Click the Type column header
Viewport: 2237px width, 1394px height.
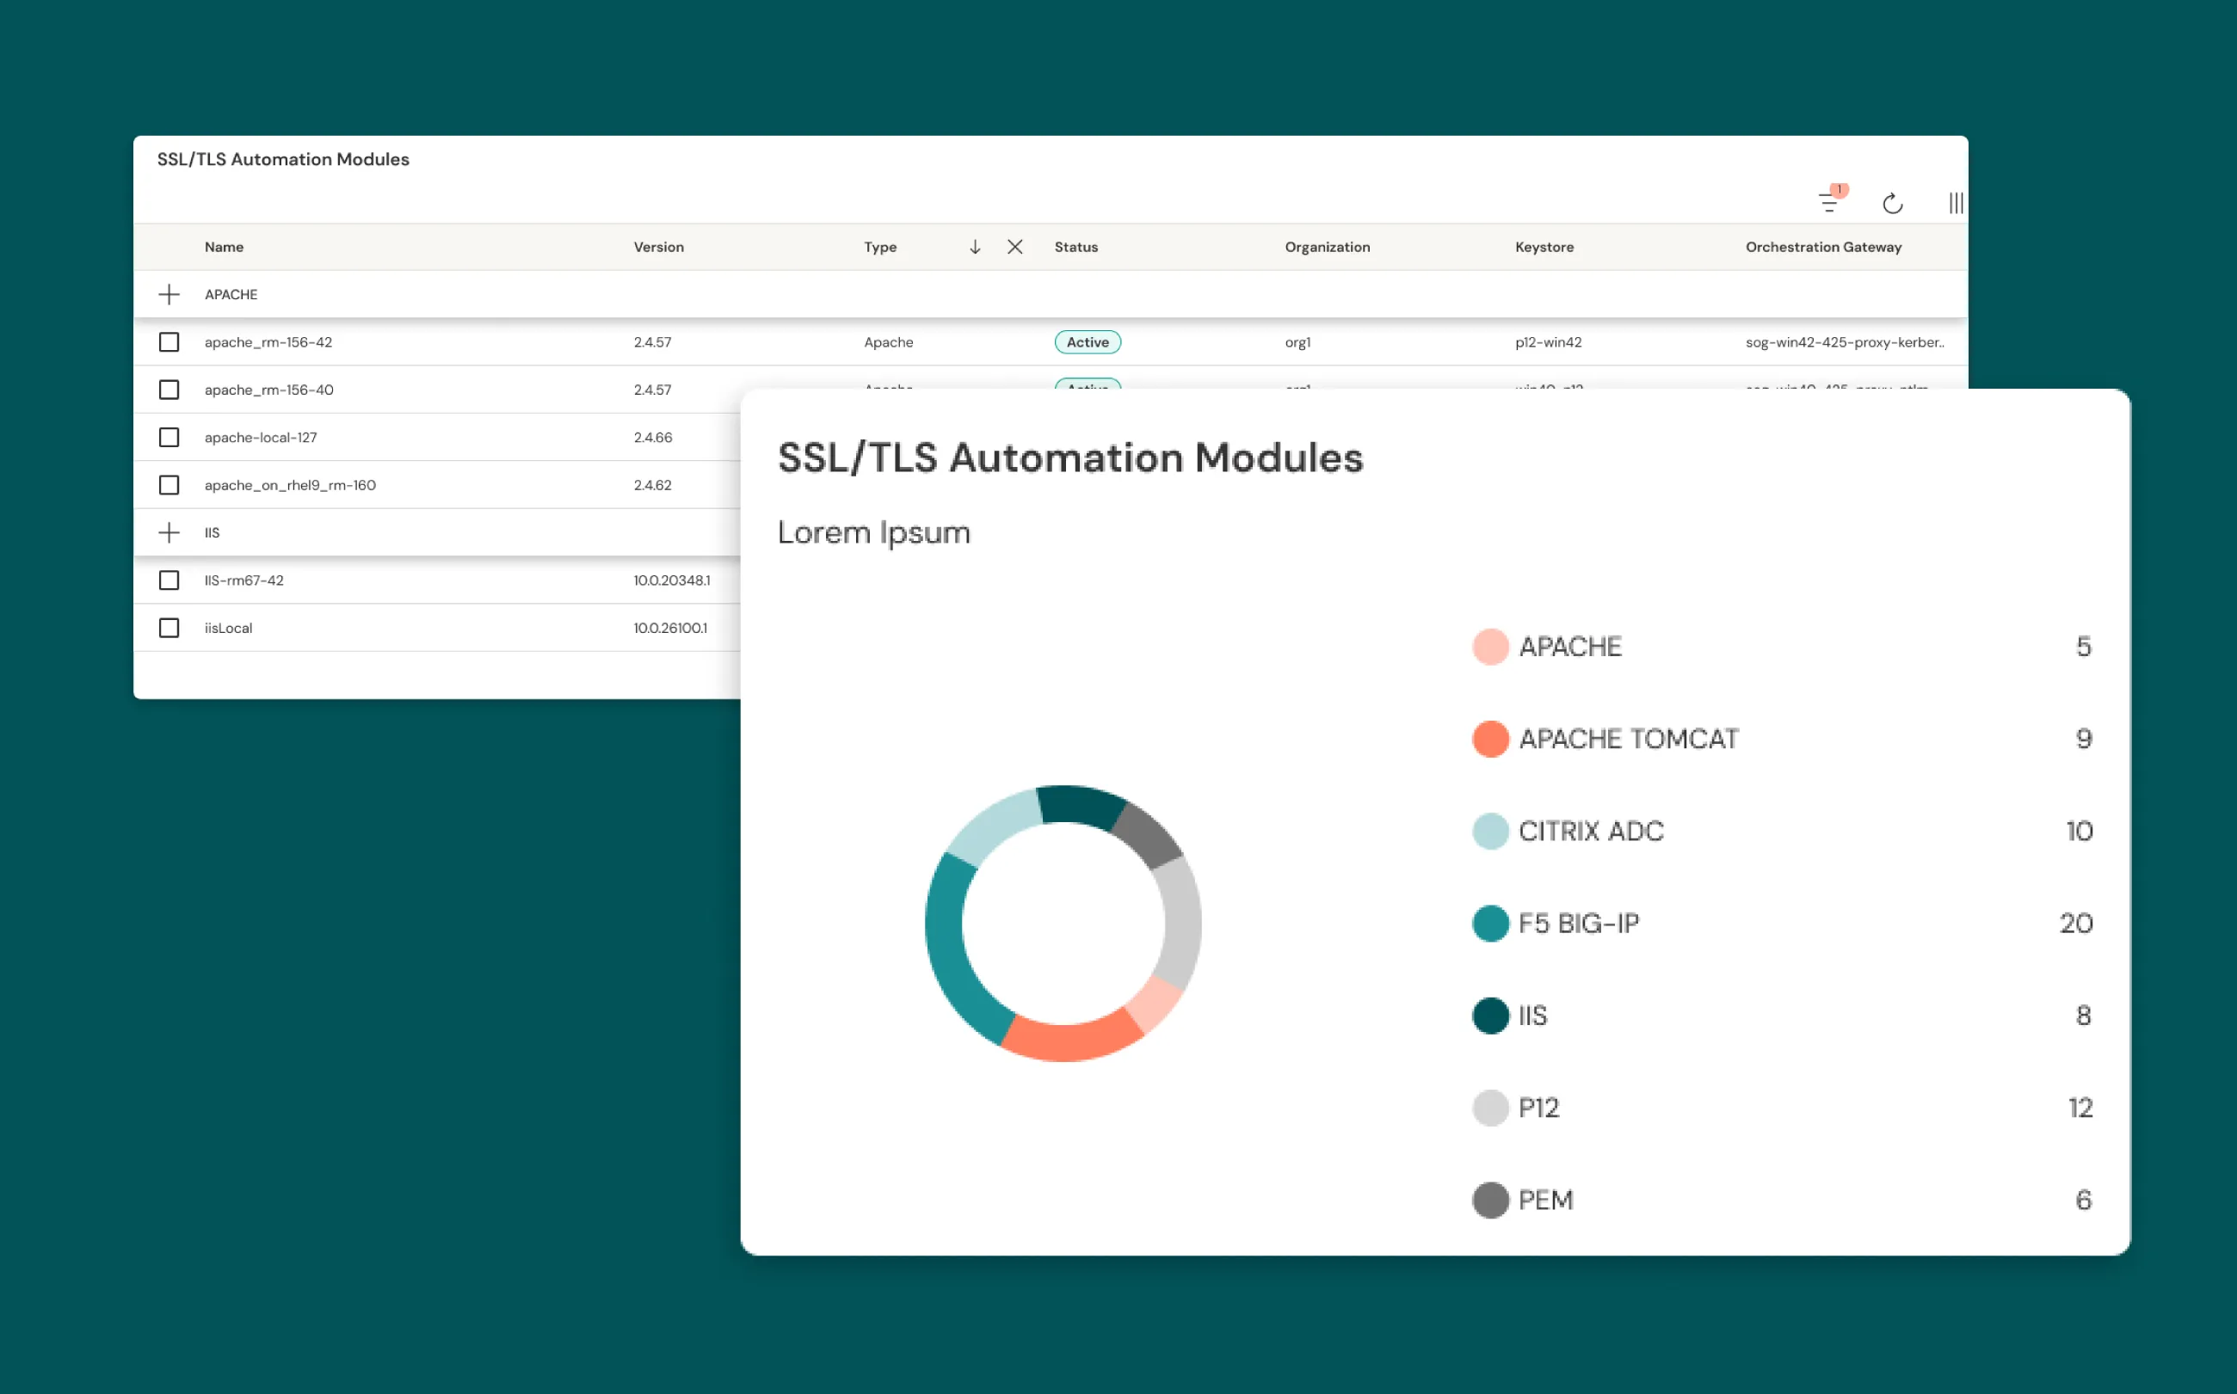[880, 247]
